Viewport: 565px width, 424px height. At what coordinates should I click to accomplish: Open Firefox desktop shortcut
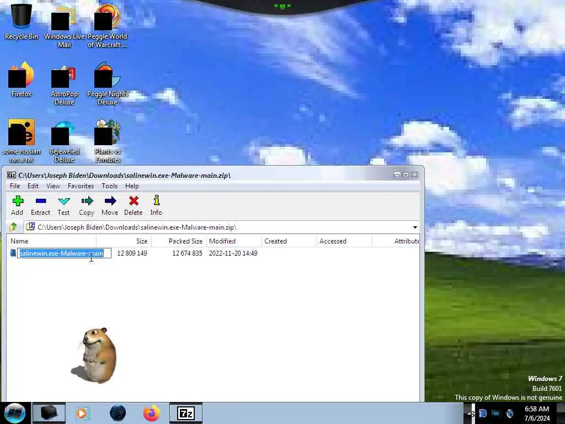click(22, 79)
